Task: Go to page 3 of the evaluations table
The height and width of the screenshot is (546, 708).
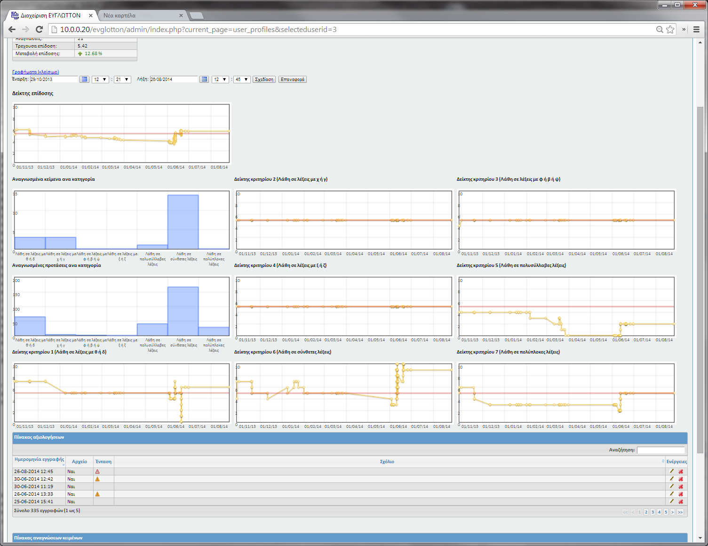Action: pyautogui.click(x=652, y=512)
